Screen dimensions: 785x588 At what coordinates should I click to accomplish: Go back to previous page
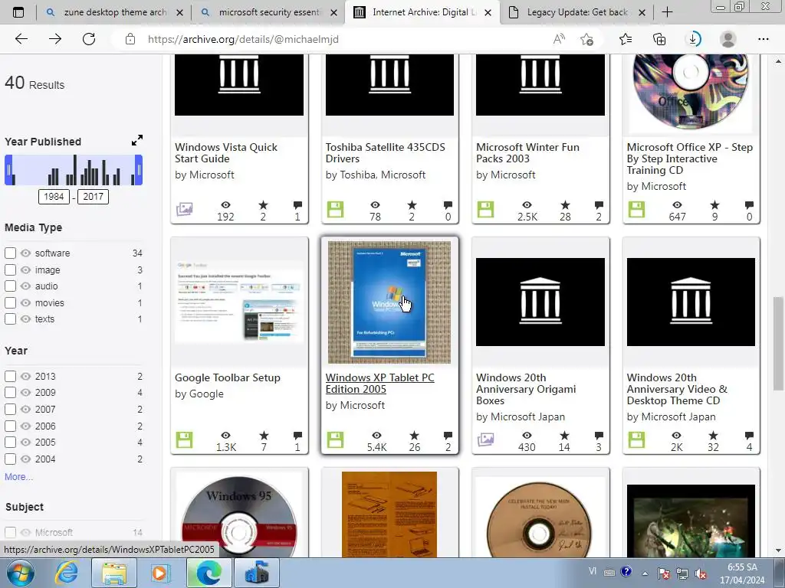pos(21,39)
